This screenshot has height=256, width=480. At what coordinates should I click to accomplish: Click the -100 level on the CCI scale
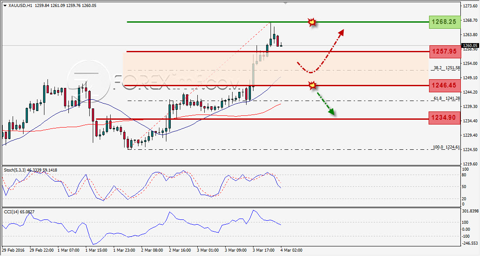(x=466, y=236)
